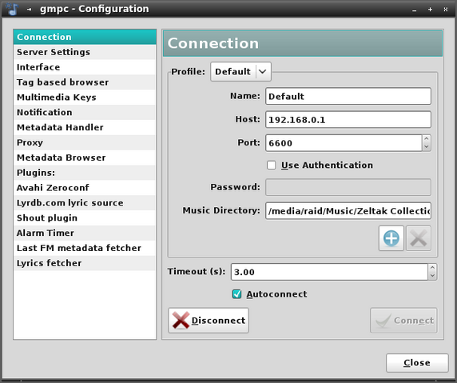Open Tag based browser settings

tap(85, 82)
